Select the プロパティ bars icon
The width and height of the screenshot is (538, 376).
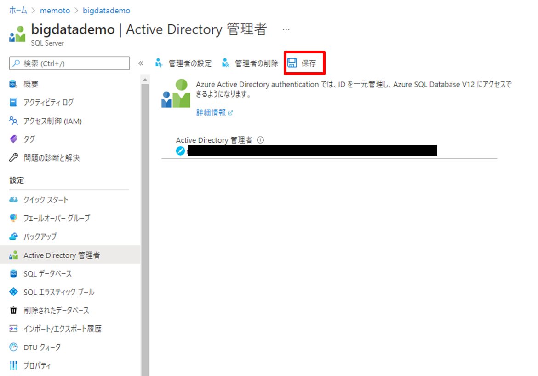point(13,365)
